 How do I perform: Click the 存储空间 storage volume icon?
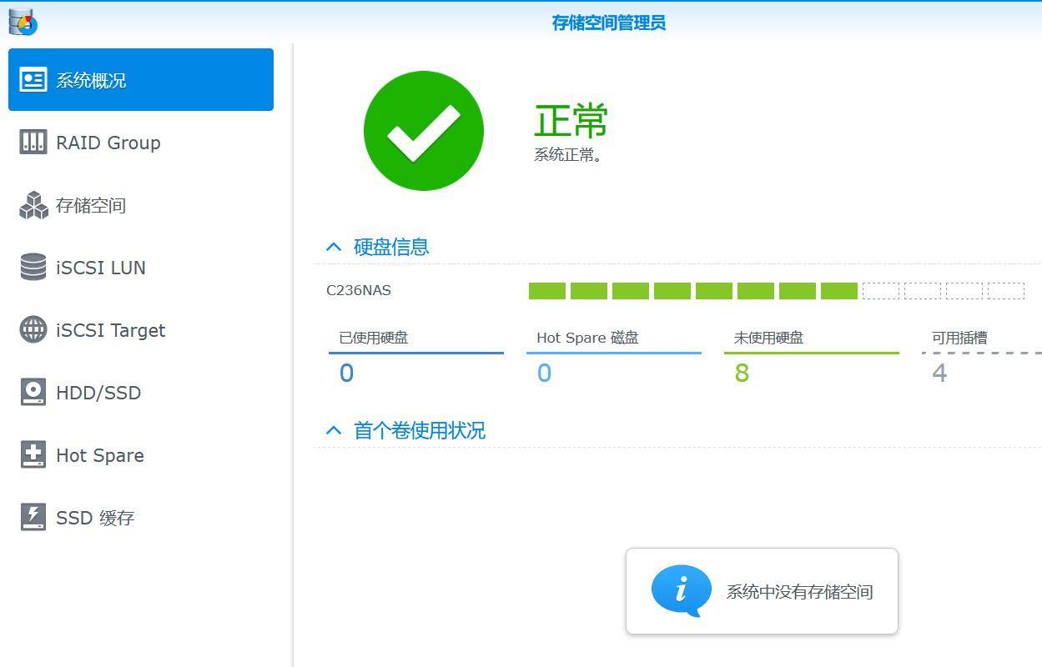tap(33, 204)
